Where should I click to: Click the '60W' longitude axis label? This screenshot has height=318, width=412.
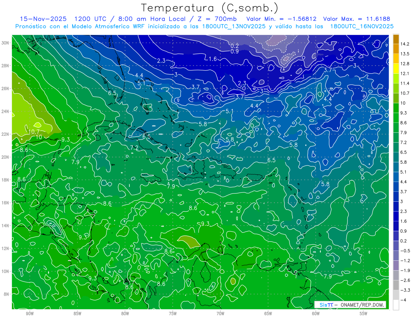click(316, 314)
